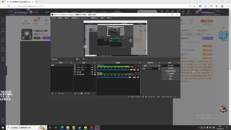This screenshot has width=231, height=130.
Task: Open the 场景集合(S) menu in OBS
Action: pos(94,18)
